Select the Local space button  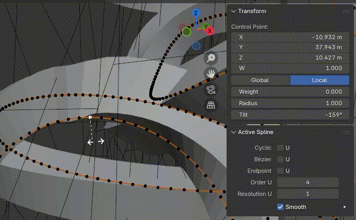click(319, 80)
